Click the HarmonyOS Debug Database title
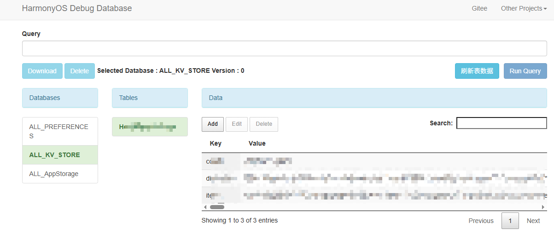554x235 pixels. coord(77,8)
